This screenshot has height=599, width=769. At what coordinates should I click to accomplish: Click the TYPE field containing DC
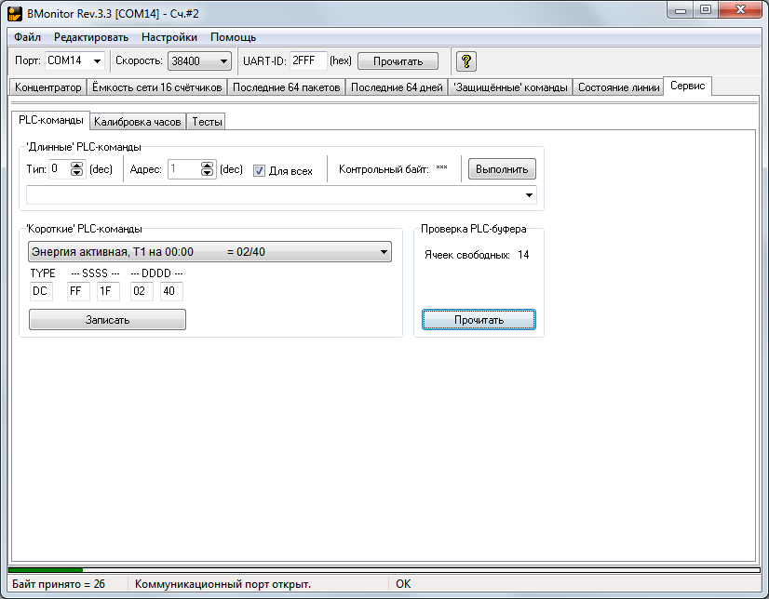(41, 291)
